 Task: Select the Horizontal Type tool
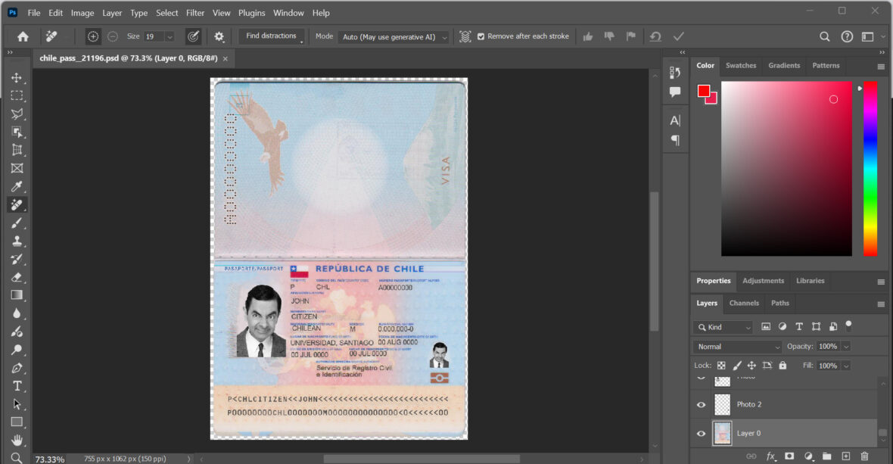pyautogui.click(x=17, y=386)
